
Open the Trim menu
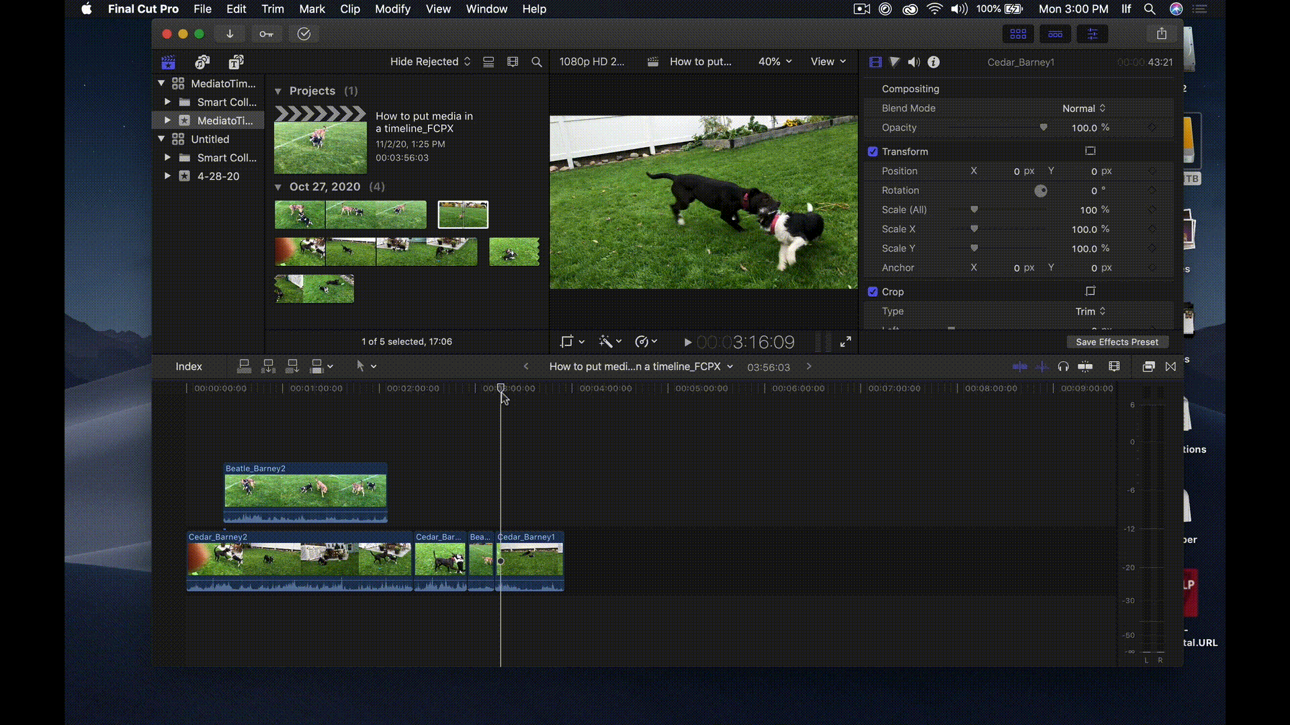(x=273, y=9)
